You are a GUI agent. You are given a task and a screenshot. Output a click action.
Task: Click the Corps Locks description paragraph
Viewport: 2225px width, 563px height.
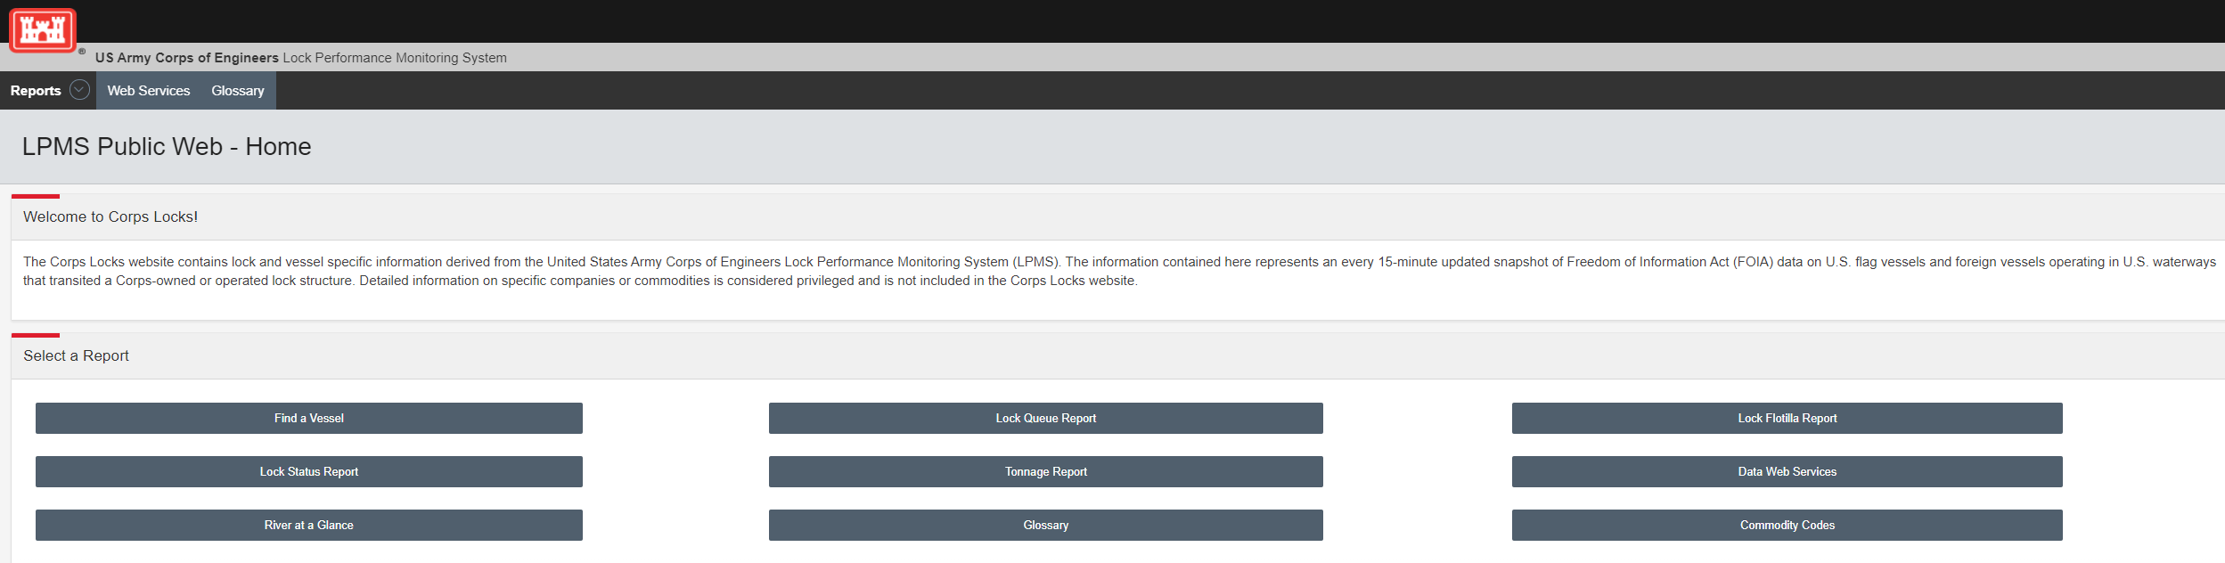(x=1119, y=271)
